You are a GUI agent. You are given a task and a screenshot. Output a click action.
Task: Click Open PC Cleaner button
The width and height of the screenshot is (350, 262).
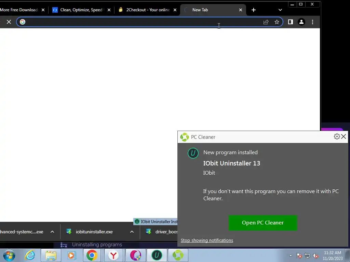tap(263, 222)
